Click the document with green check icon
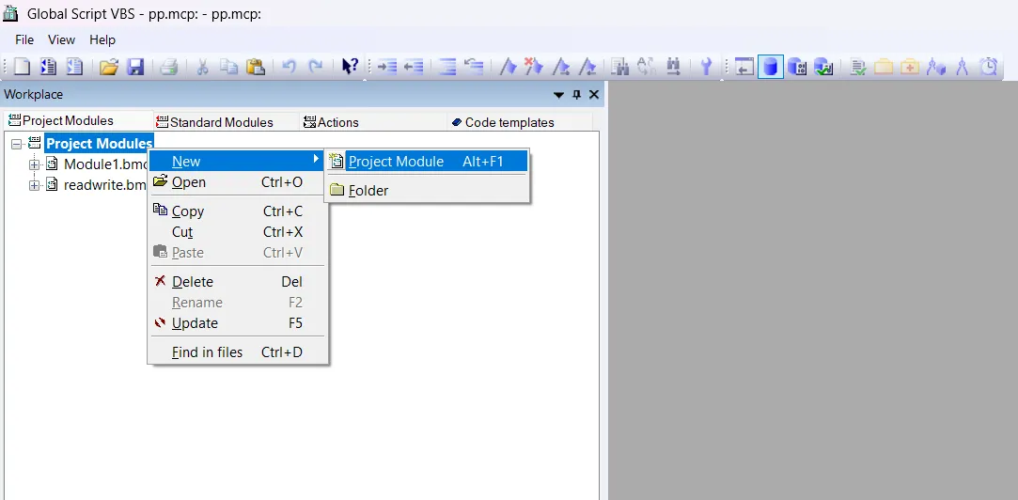 click(x=858, y=66)
